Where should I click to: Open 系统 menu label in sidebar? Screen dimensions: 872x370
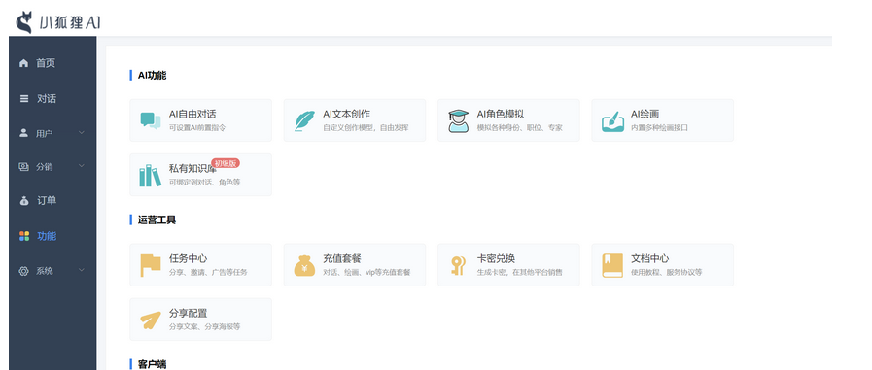(x=45, y=271)
